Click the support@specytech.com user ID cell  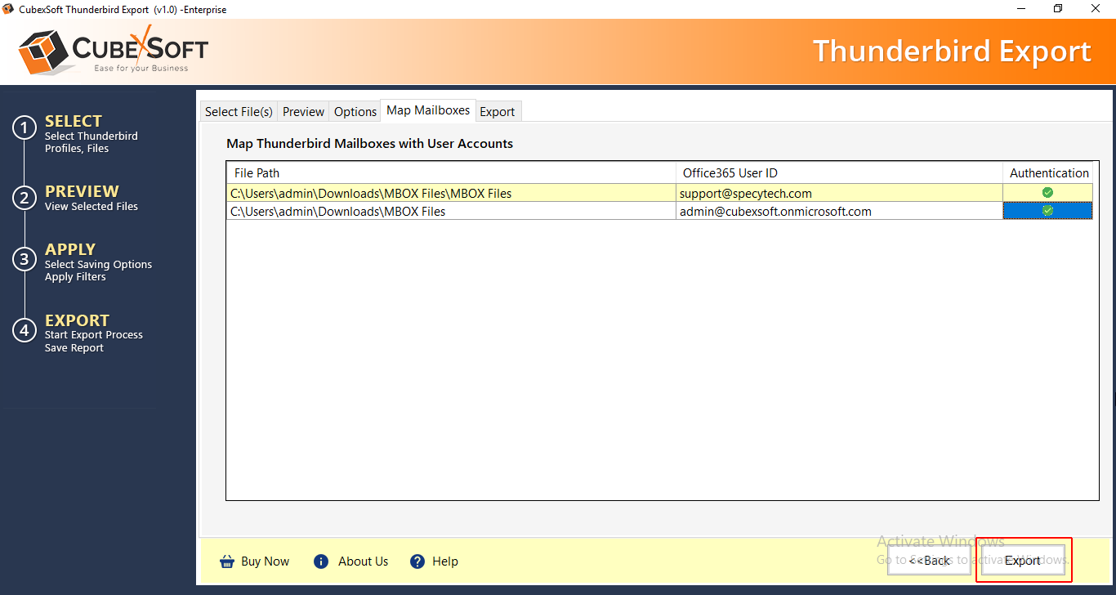(839, 194)
